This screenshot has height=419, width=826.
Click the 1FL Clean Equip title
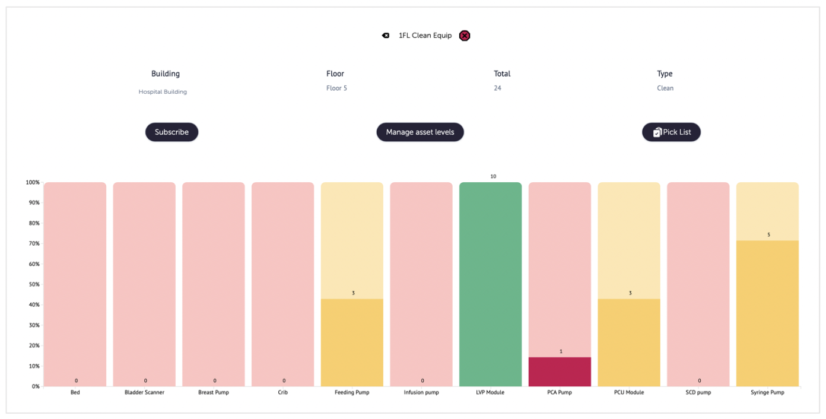pyautogui.click(x=425, y=36)
